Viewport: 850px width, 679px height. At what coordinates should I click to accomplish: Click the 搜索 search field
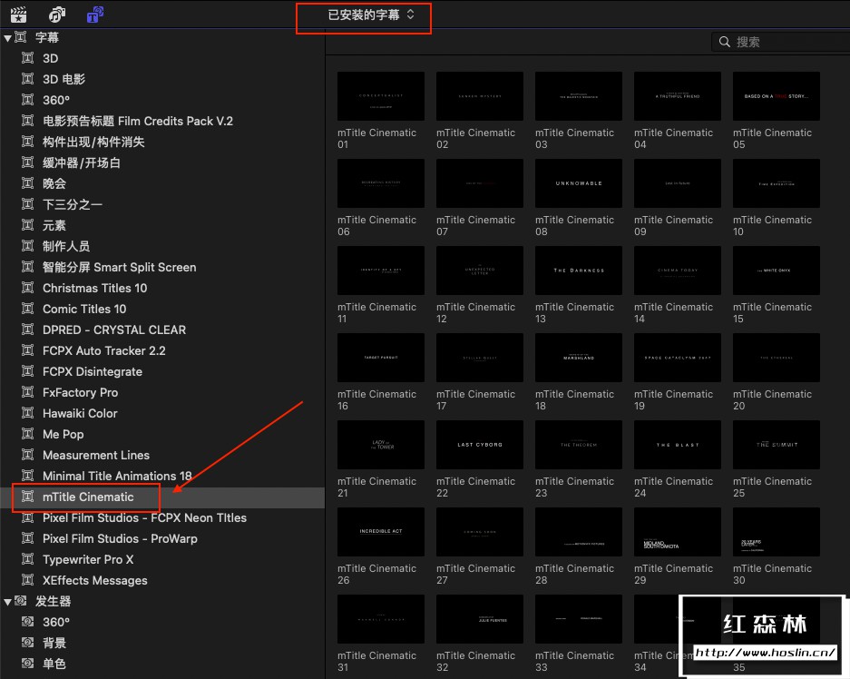click(x=781, y=42)
